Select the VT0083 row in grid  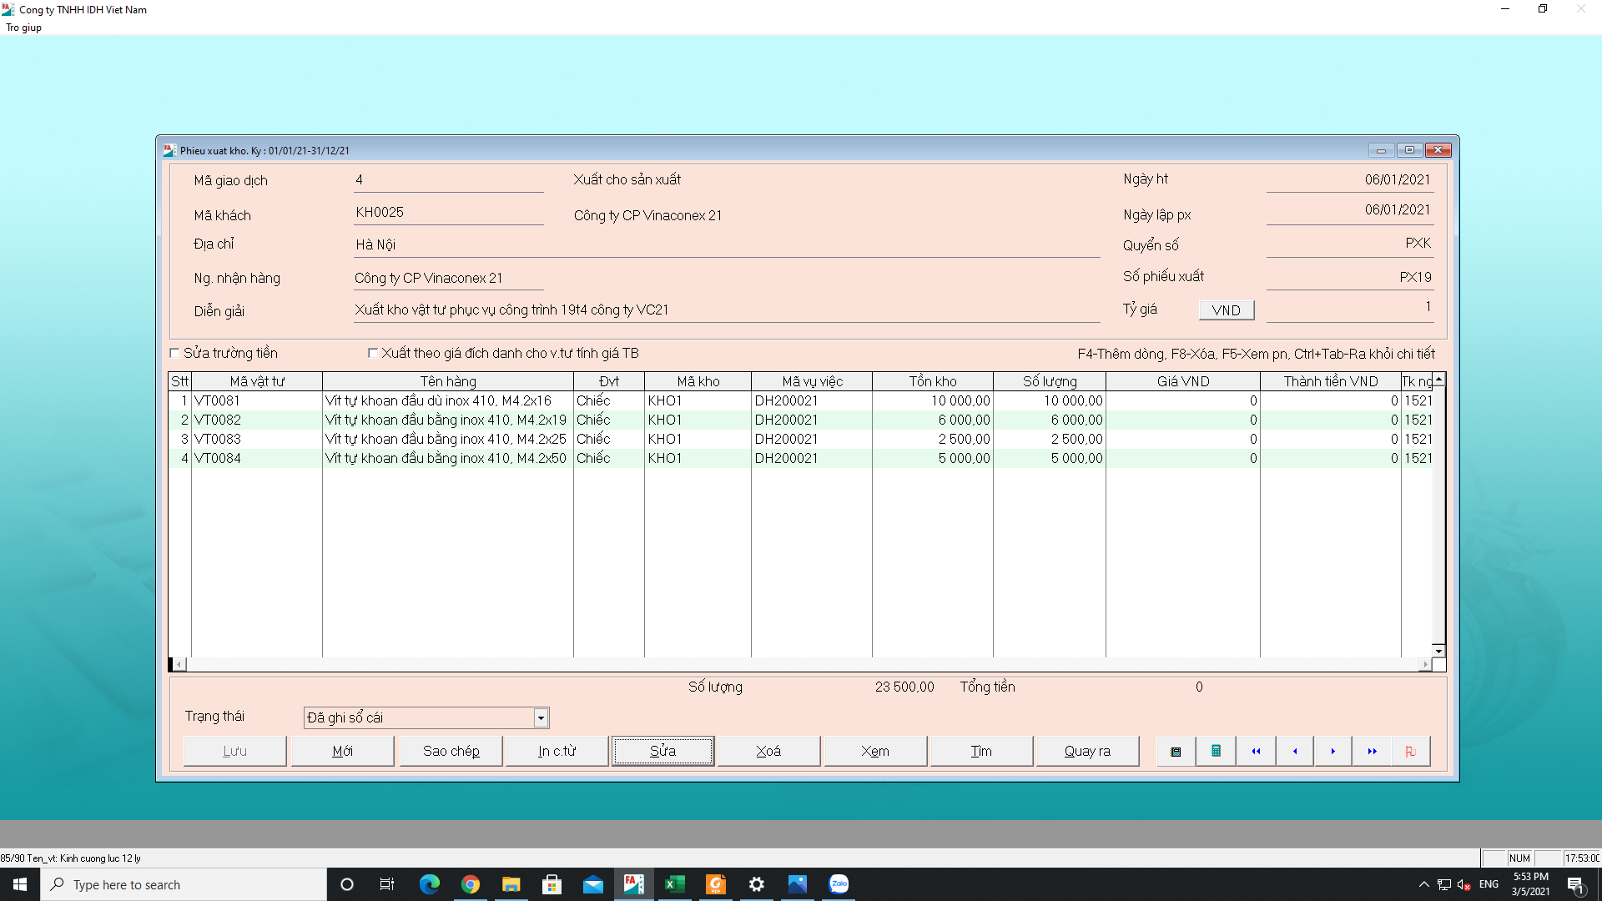point(218,439)
